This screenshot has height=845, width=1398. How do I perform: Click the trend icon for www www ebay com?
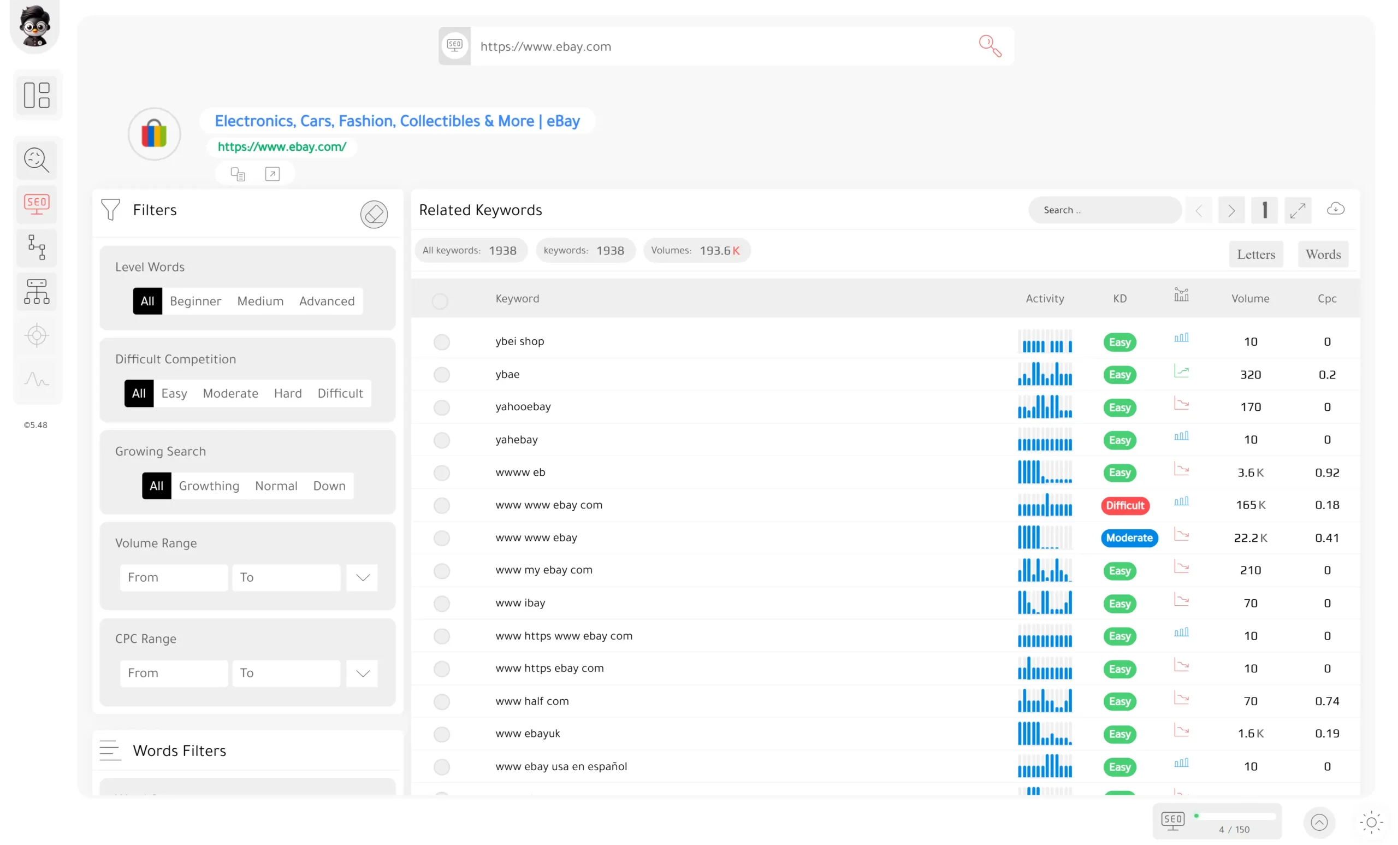1181,501
